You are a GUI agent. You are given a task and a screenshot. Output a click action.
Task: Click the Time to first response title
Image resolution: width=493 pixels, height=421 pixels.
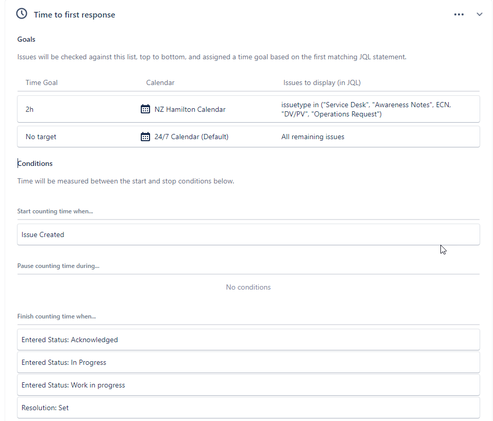coord(74,15)
